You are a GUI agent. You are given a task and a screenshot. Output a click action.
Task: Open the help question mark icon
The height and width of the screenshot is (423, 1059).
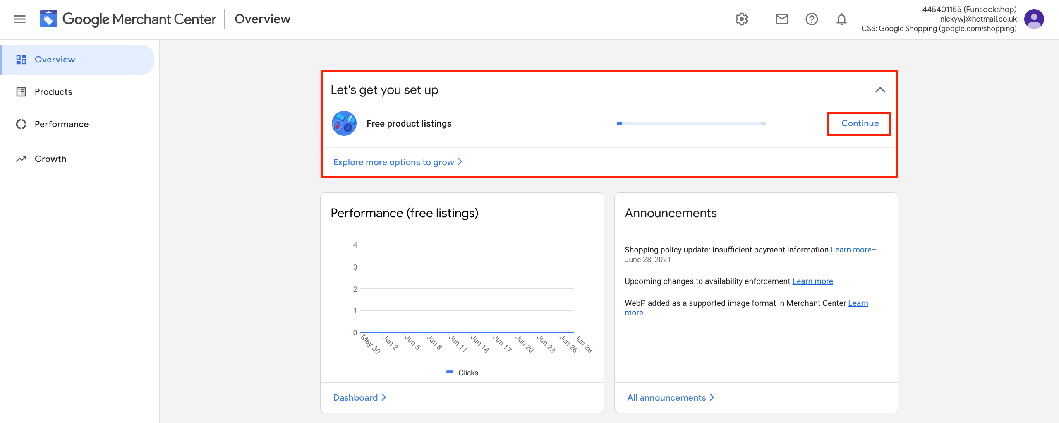(812, 19)
